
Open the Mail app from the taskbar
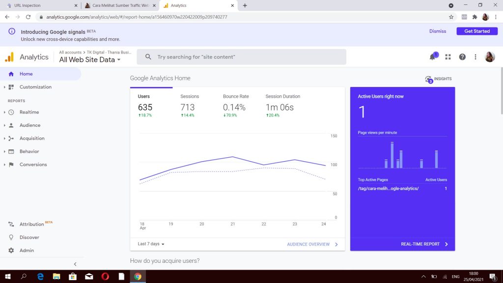tap(89, 276)
